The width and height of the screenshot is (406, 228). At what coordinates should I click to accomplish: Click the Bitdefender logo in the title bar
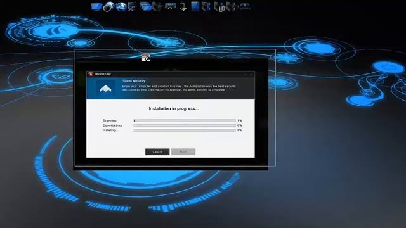(x=91, y=74)
